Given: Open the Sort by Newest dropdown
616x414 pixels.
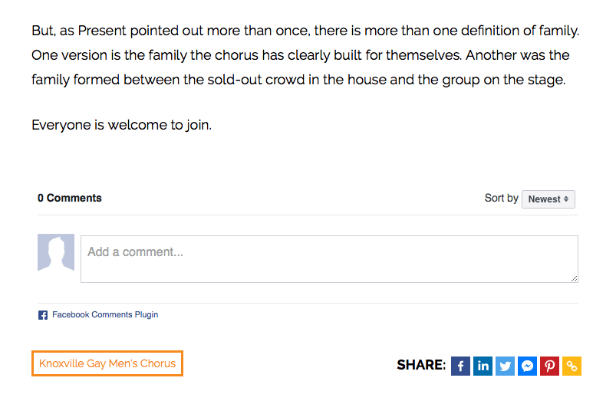Looking at the screenshot, I should click(x=548, y=199).
